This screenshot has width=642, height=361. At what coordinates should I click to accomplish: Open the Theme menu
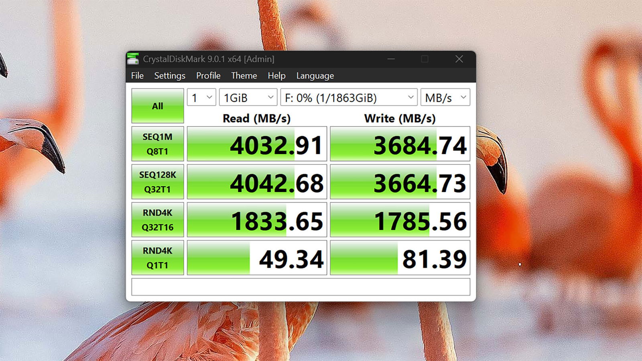coord(244,76)
